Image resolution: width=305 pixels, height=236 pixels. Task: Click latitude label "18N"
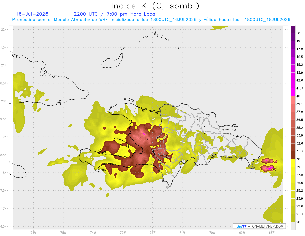pos(4,173)
